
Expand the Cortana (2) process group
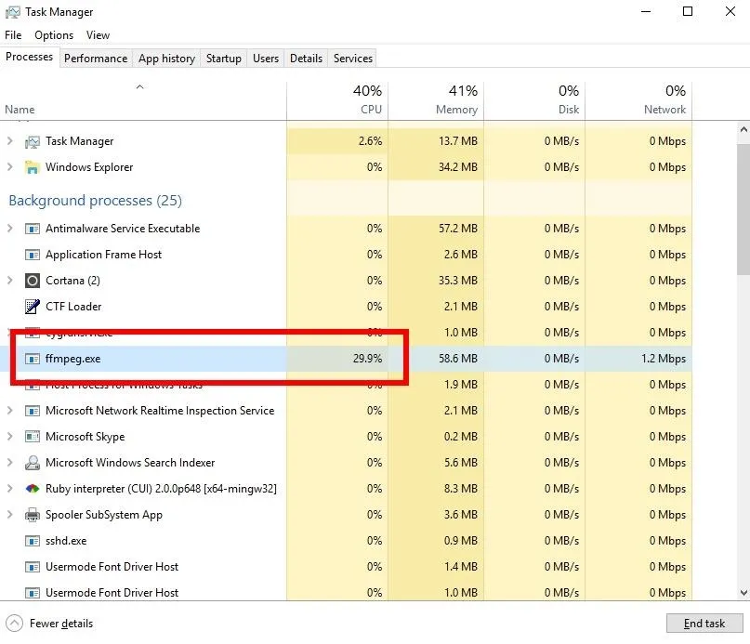9,281
